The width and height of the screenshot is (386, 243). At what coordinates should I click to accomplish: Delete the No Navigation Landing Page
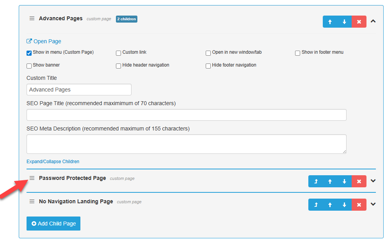pyautogui.click(x=359, y=204)
